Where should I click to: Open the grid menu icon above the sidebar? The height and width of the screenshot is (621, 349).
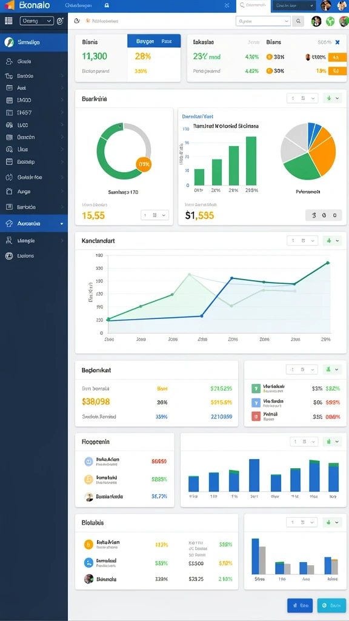point(8,21)
